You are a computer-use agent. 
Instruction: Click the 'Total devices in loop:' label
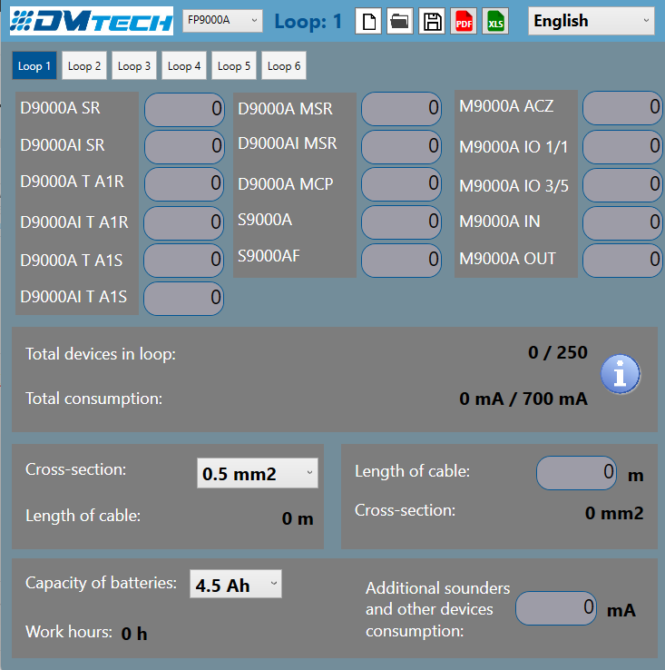[x=101, y=354]
